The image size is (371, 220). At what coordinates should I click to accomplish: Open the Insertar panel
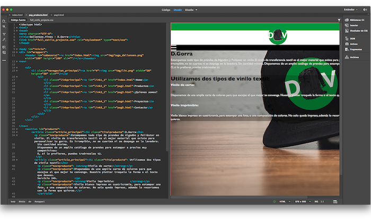(351, 25)
